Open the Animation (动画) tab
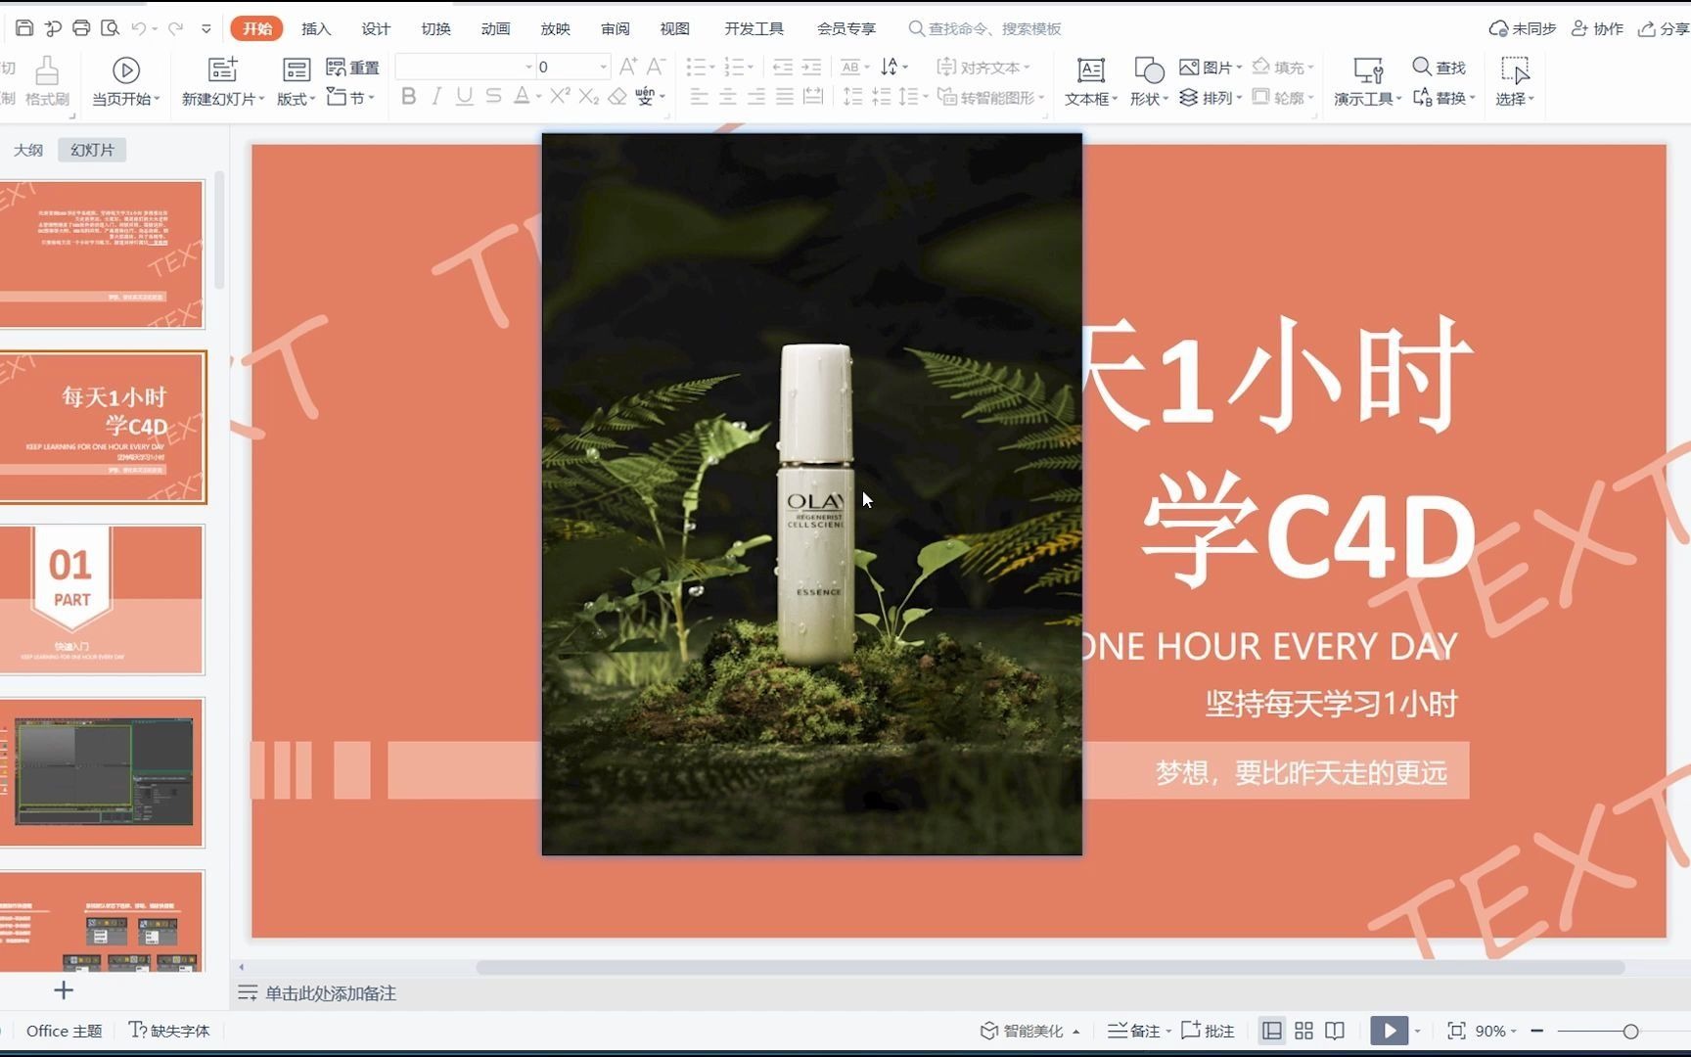The width and height of the screenshot is (1691, 1057). click(495, 28)
